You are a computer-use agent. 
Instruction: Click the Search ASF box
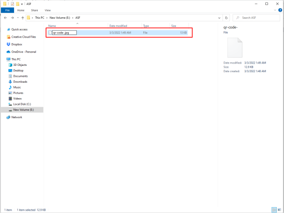click(256, 18)
